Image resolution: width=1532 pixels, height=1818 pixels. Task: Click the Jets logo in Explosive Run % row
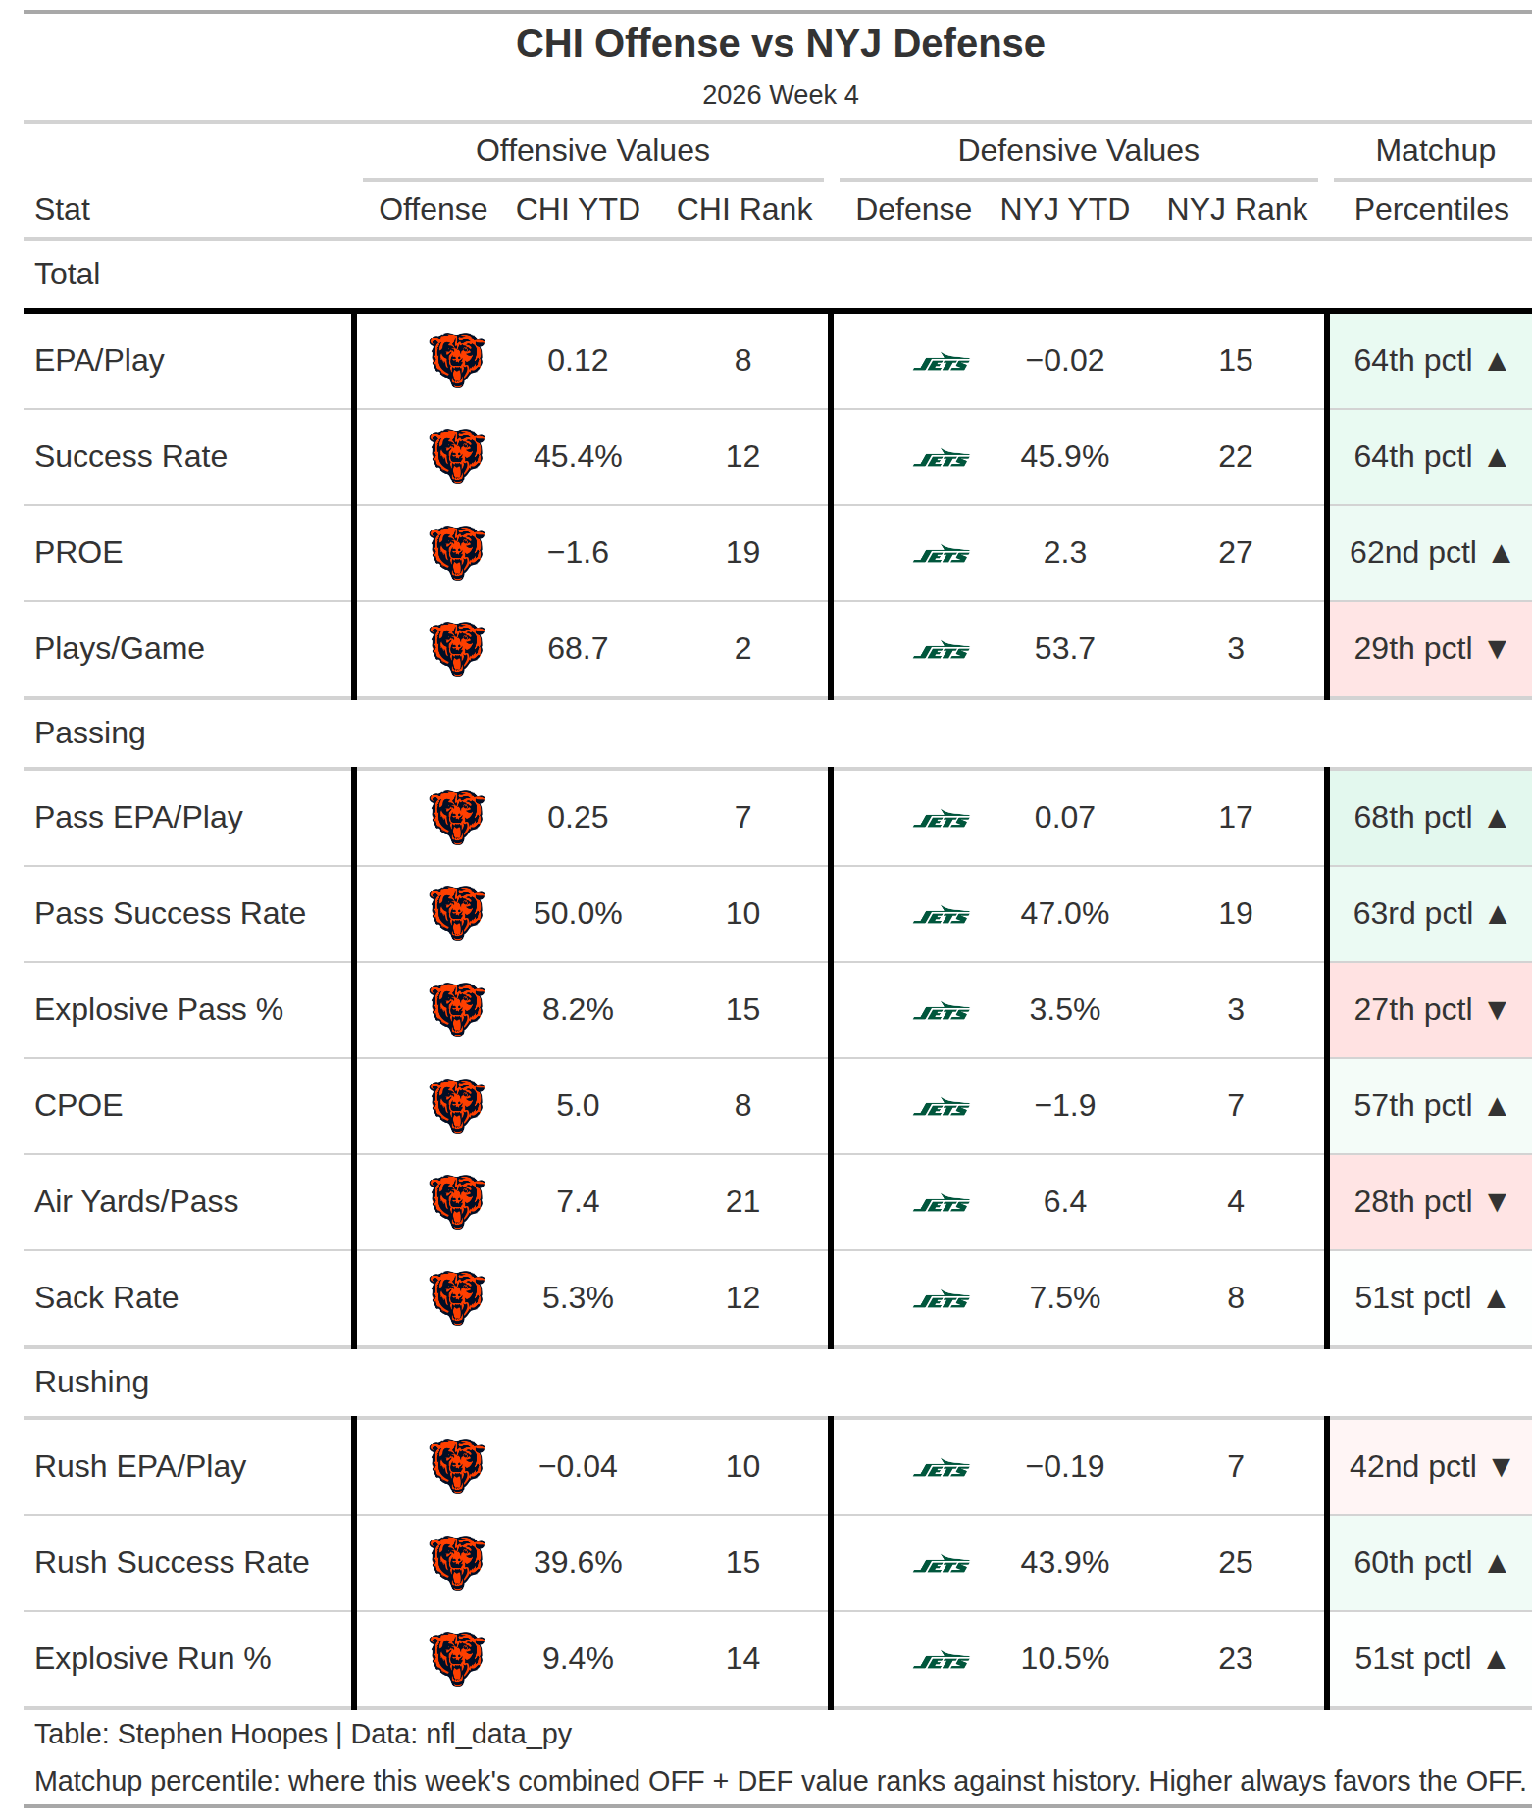click(x=942, y=1660)
